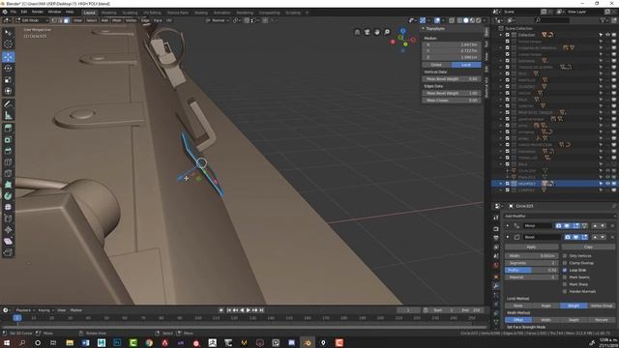The height and width of the screenshot is (348, 619).
Task: Open the Normal transform orientation dropdown
Action: 218,20
